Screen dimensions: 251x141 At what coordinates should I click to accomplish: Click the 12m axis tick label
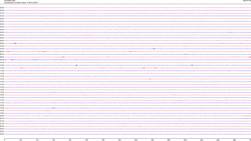tap(103, 140)
